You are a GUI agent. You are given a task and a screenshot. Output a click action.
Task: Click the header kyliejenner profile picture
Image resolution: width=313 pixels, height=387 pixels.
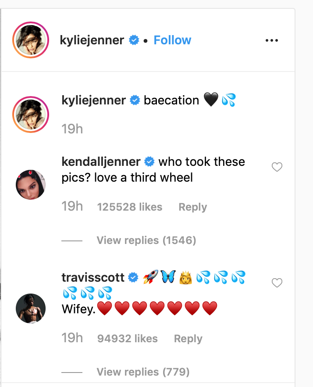(30, 40)
